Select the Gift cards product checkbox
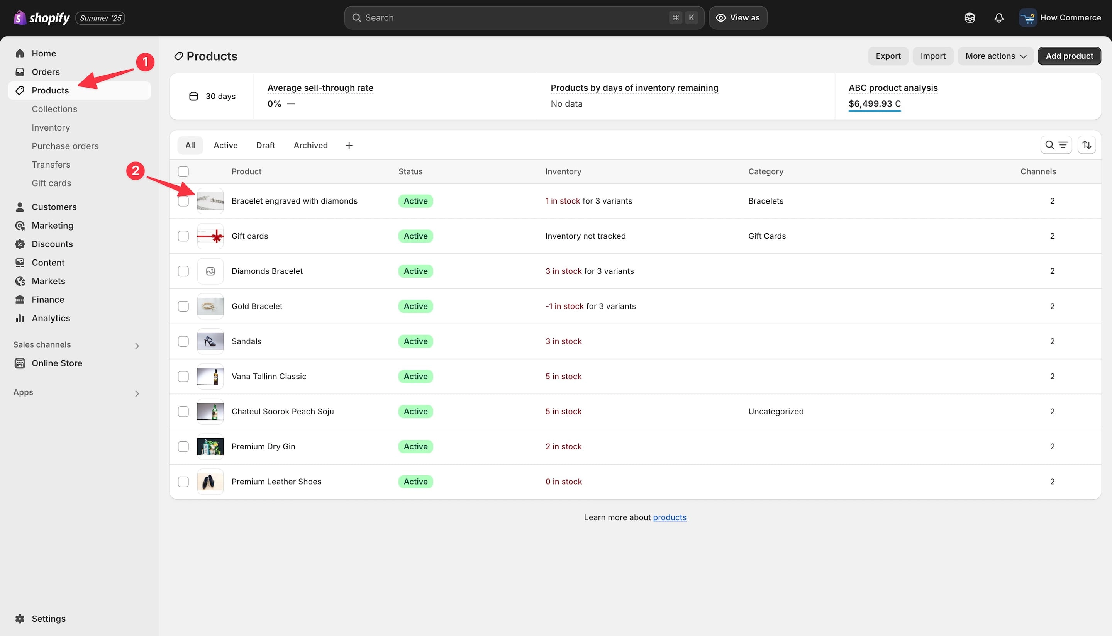The image size is (1112, 636). (x=183, y=236)
